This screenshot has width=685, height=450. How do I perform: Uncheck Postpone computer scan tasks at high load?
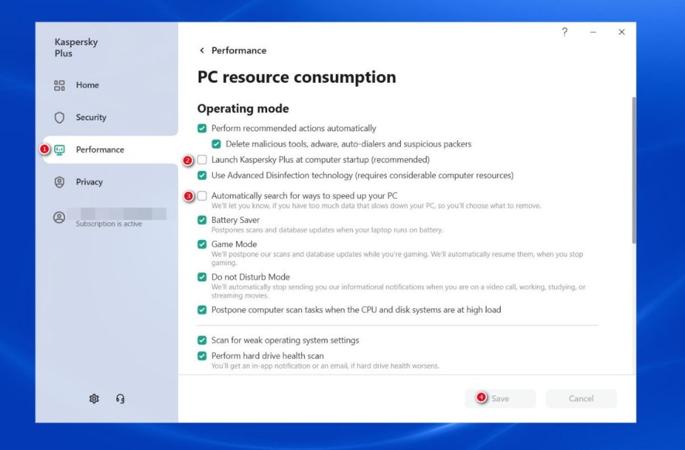tap(202, 310)
